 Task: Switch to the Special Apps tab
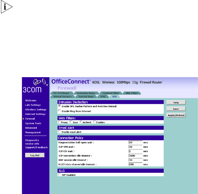coord(86,97)
